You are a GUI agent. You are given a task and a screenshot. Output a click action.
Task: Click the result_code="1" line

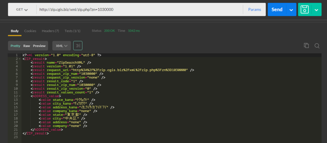[x=57, y=81]
